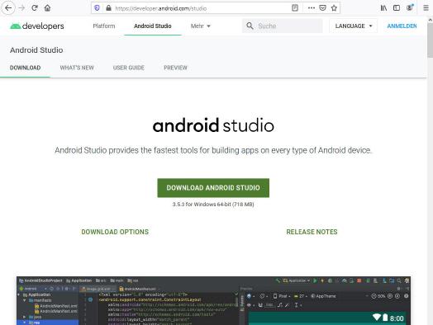Click DOWNLOAD ANDROID STUDIO button
The image size is (433, 325).
pyautogui.click(x=213, y=188)
